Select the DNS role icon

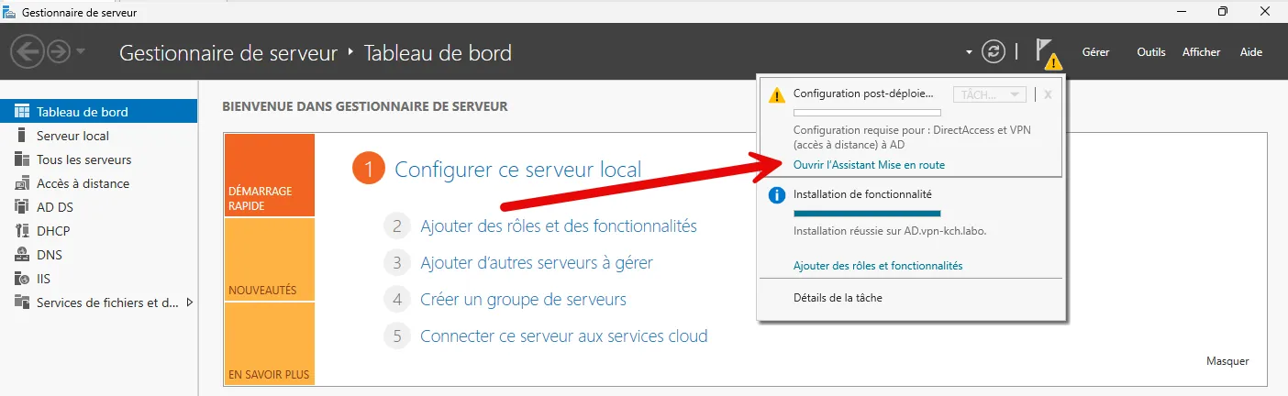(22, 255)
